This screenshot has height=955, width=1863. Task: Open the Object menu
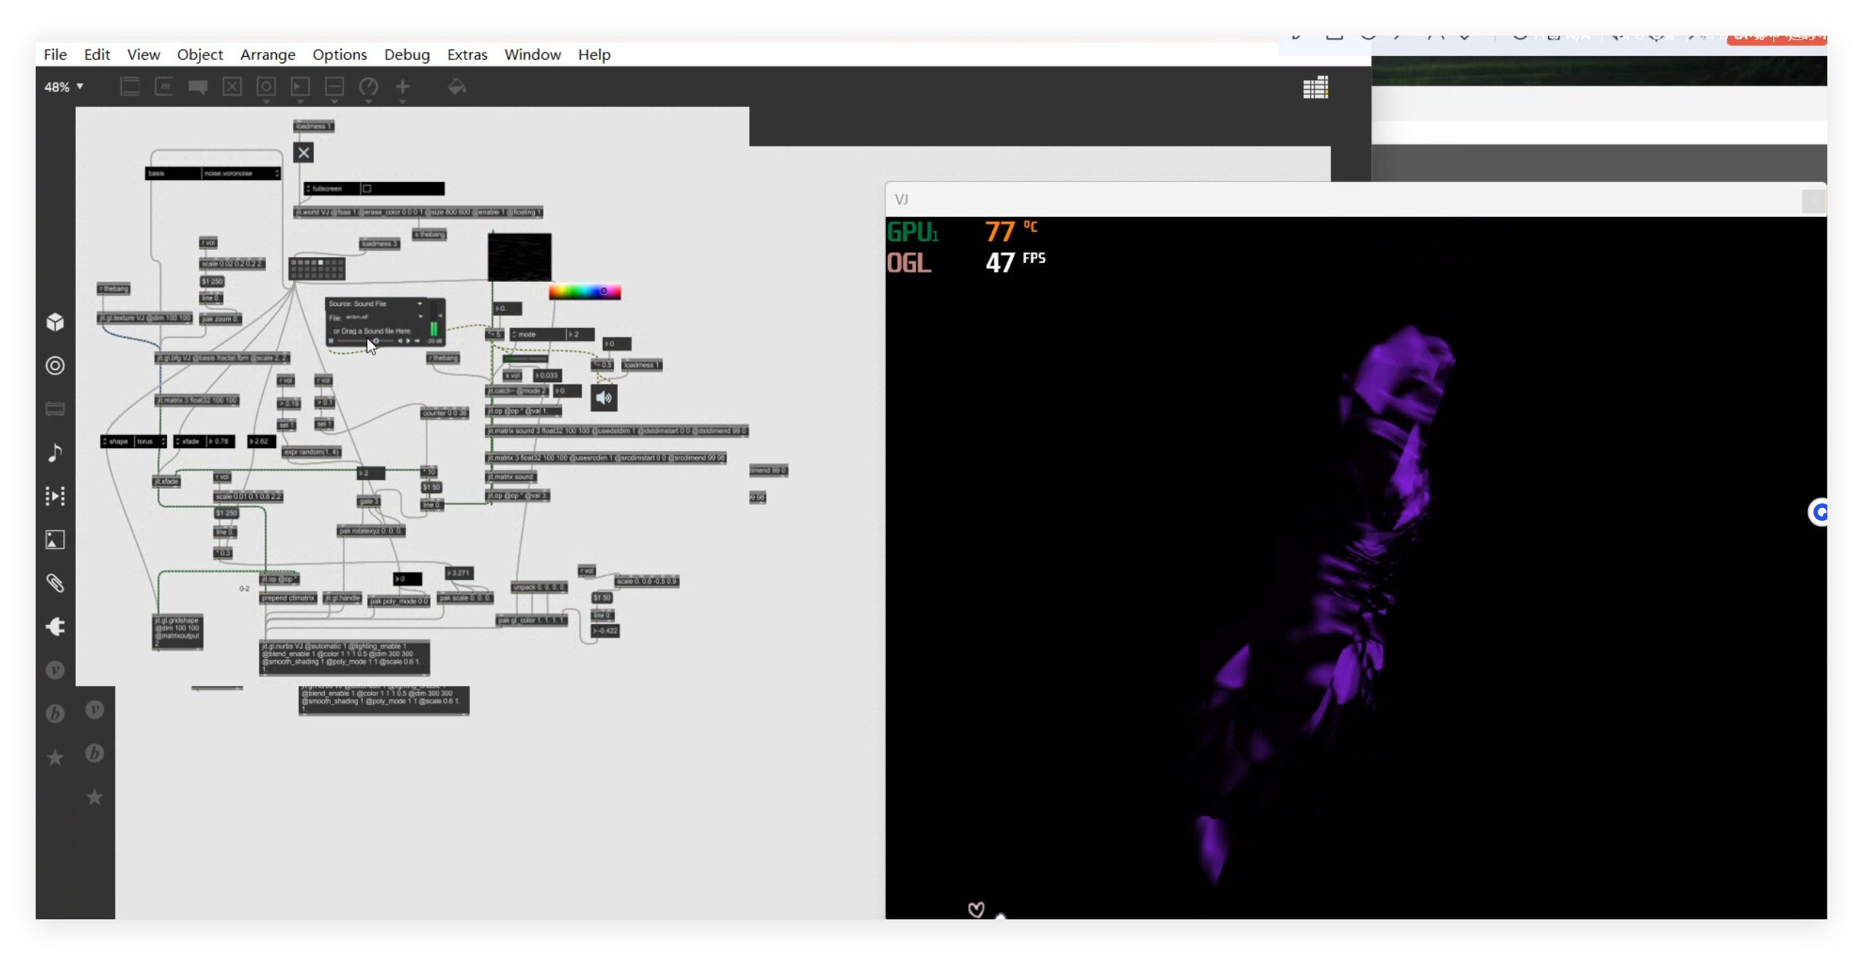click(200, 55)
